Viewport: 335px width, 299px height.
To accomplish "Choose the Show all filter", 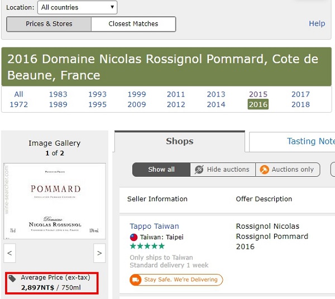I will click(161, 170).
